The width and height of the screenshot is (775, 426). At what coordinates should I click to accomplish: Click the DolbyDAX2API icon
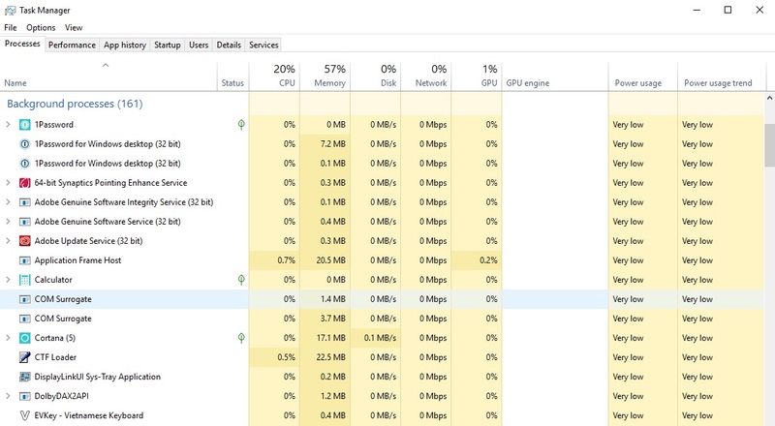[25, 396]
